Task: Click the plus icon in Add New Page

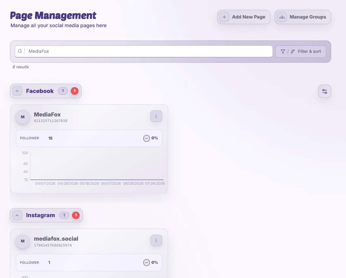Action: [224, 17]
